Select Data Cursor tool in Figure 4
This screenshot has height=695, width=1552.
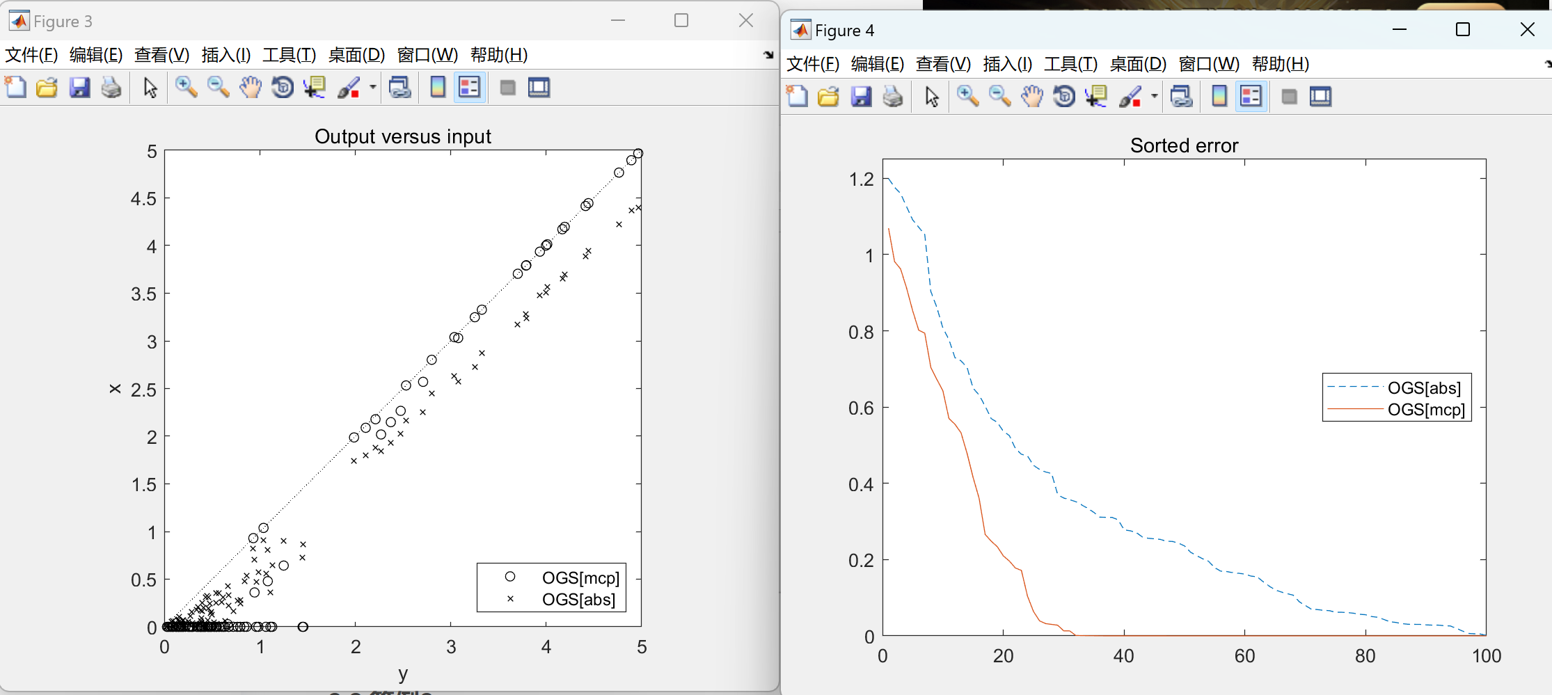click(x=1096, y=97)
